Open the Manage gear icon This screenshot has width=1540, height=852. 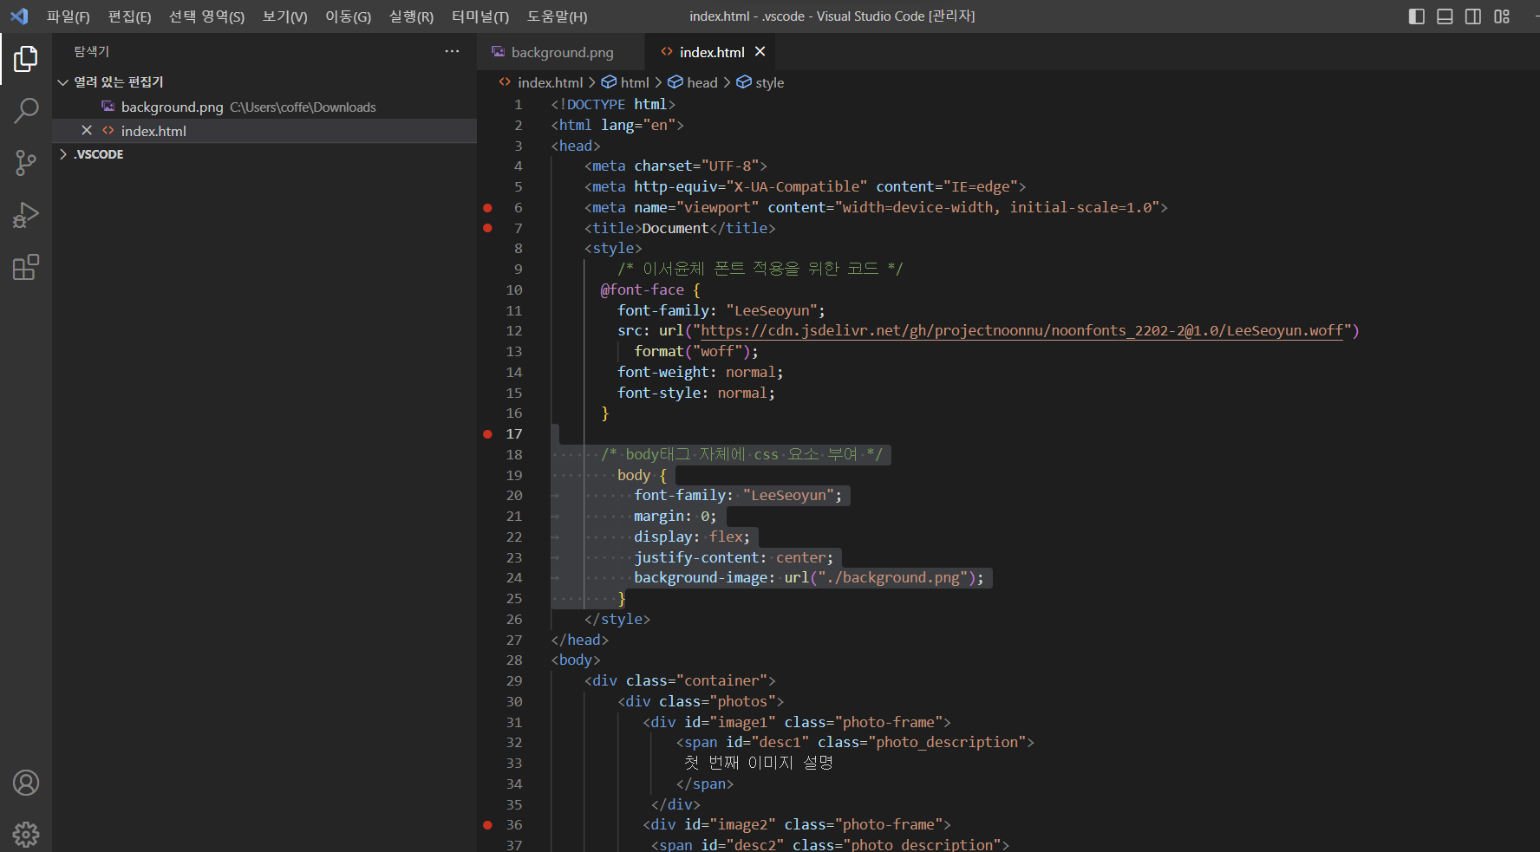click(26, 835)
